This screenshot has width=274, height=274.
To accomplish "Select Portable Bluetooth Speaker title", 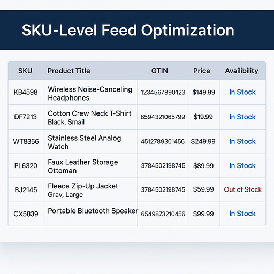I will point(93,211).
